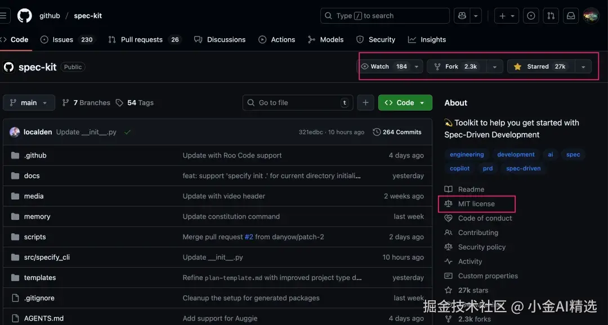View the 7 Branches link

(87, 103)
